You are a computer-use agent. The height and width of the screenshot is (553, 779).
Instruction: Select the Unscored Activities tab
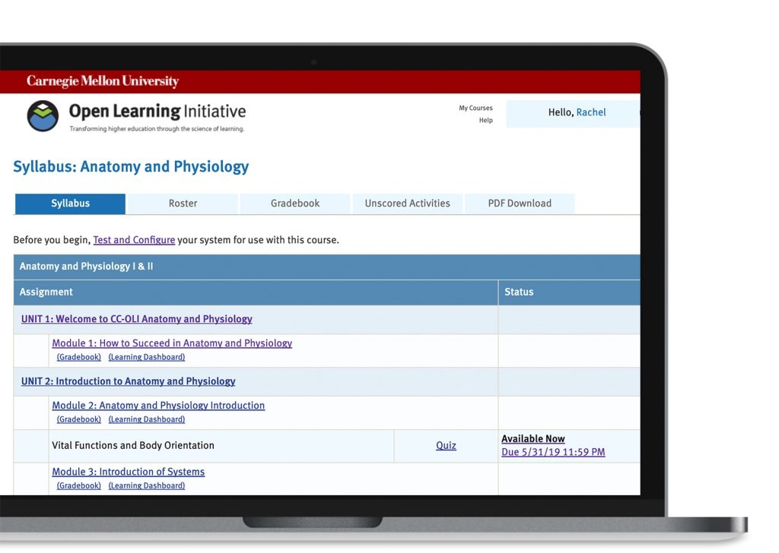[407, 204]
